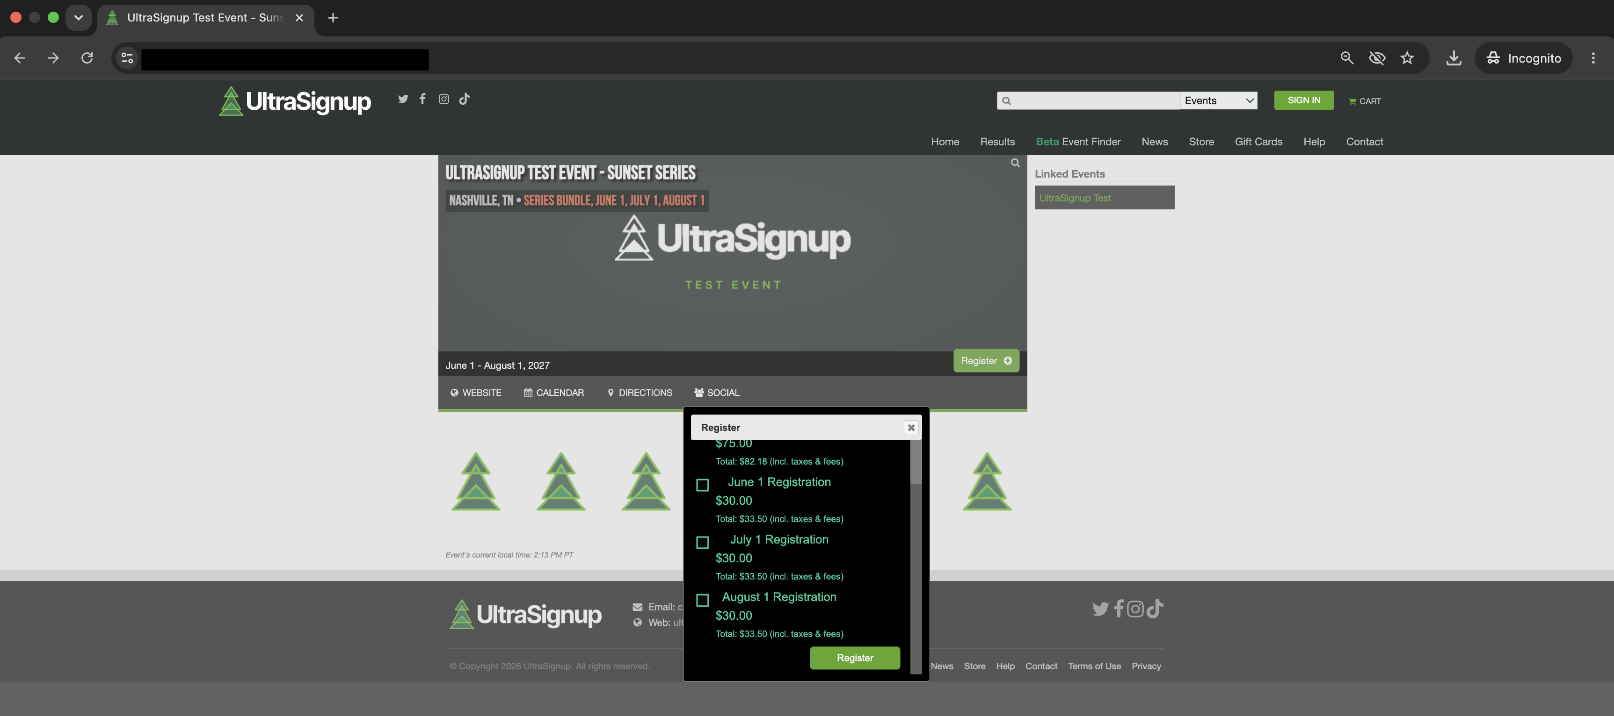Reload the current page
Image resolution: width=1614 pixels, height=716 pixels.
pos(87,58)
